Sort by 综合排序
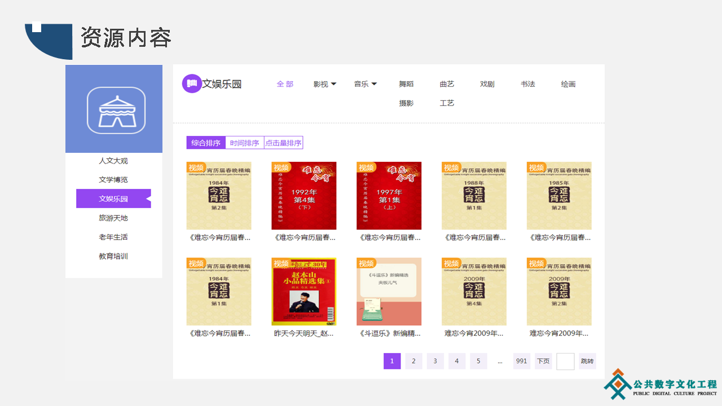 [x=206, y=143]
